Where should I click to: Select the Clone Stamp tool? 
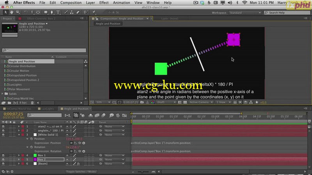coord(72,12)
